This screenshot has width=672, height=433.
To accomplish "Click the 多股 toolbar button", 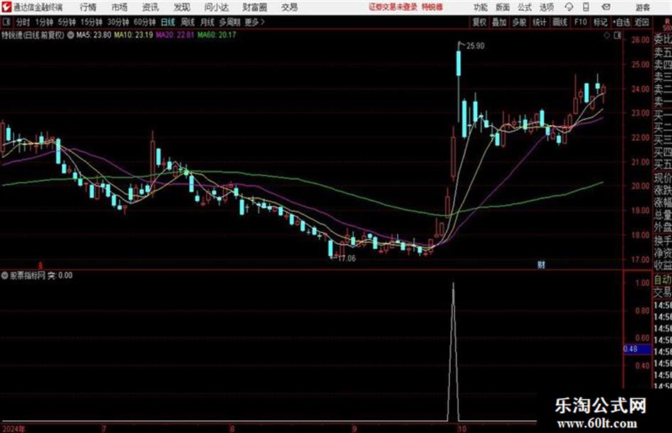I will tap(519, 22).
